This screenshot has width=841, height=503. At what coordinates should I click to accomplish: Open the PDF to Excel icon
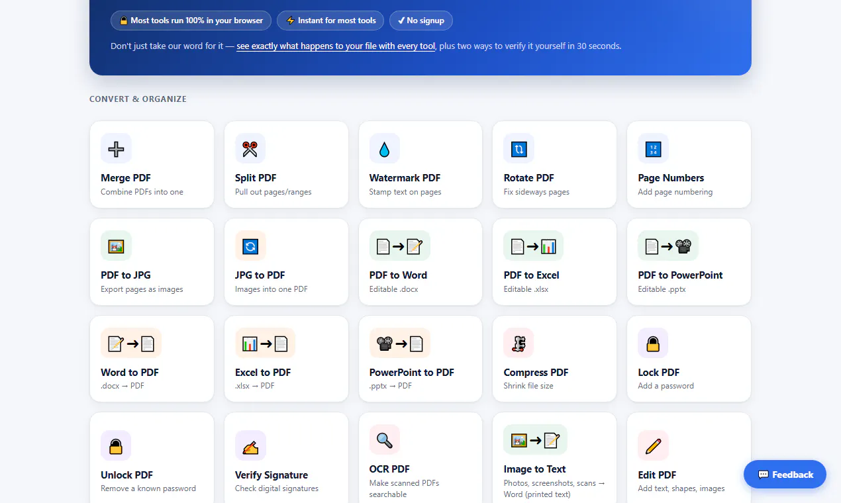(x=534, y=246)
